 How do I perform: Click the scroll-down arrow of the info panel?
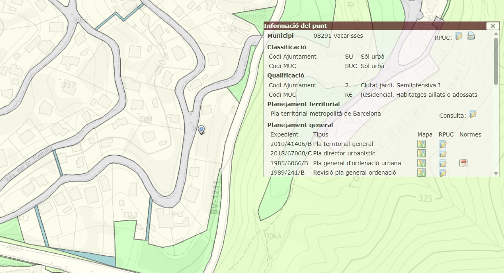pyautogui.click(x=496, y=173)
